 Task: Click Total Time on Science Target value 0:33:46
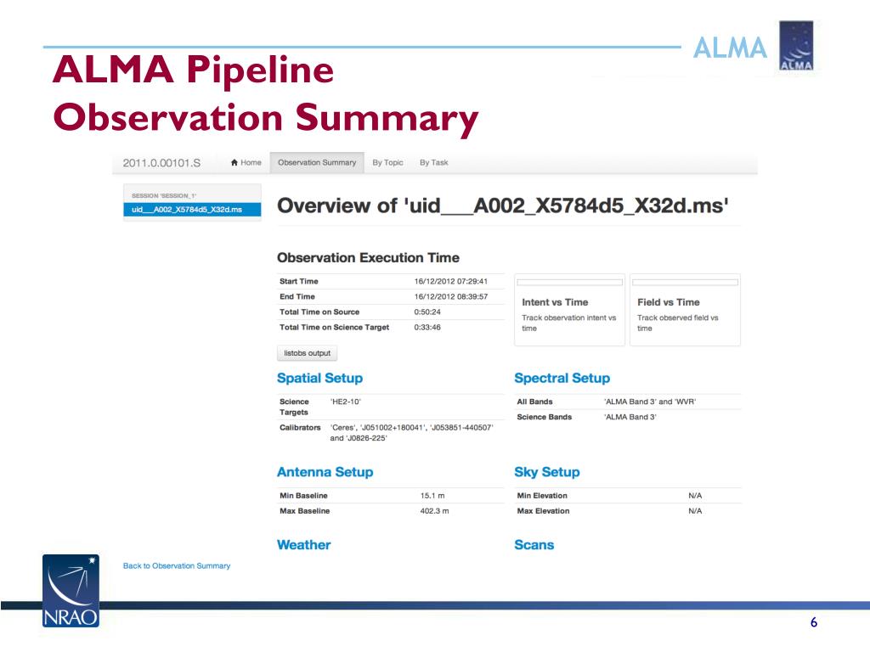coord(427,328)
